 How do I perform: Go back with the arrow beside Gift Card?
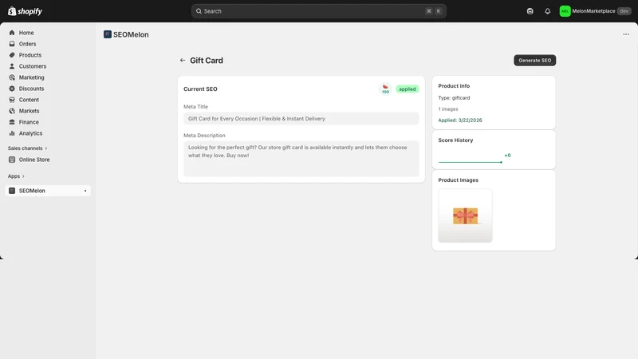(x=183, y=61)
